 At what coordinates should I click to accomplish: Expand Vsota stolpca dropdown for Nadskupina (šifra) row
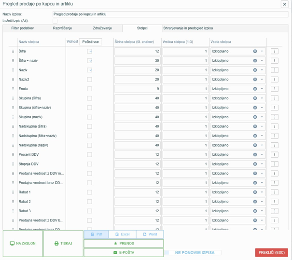point(262,126)
